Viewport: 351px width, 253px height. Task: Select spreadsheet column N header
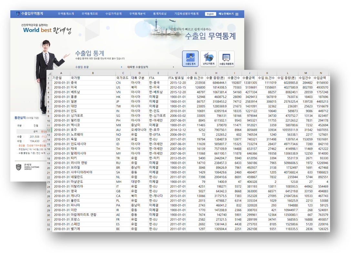321,73
